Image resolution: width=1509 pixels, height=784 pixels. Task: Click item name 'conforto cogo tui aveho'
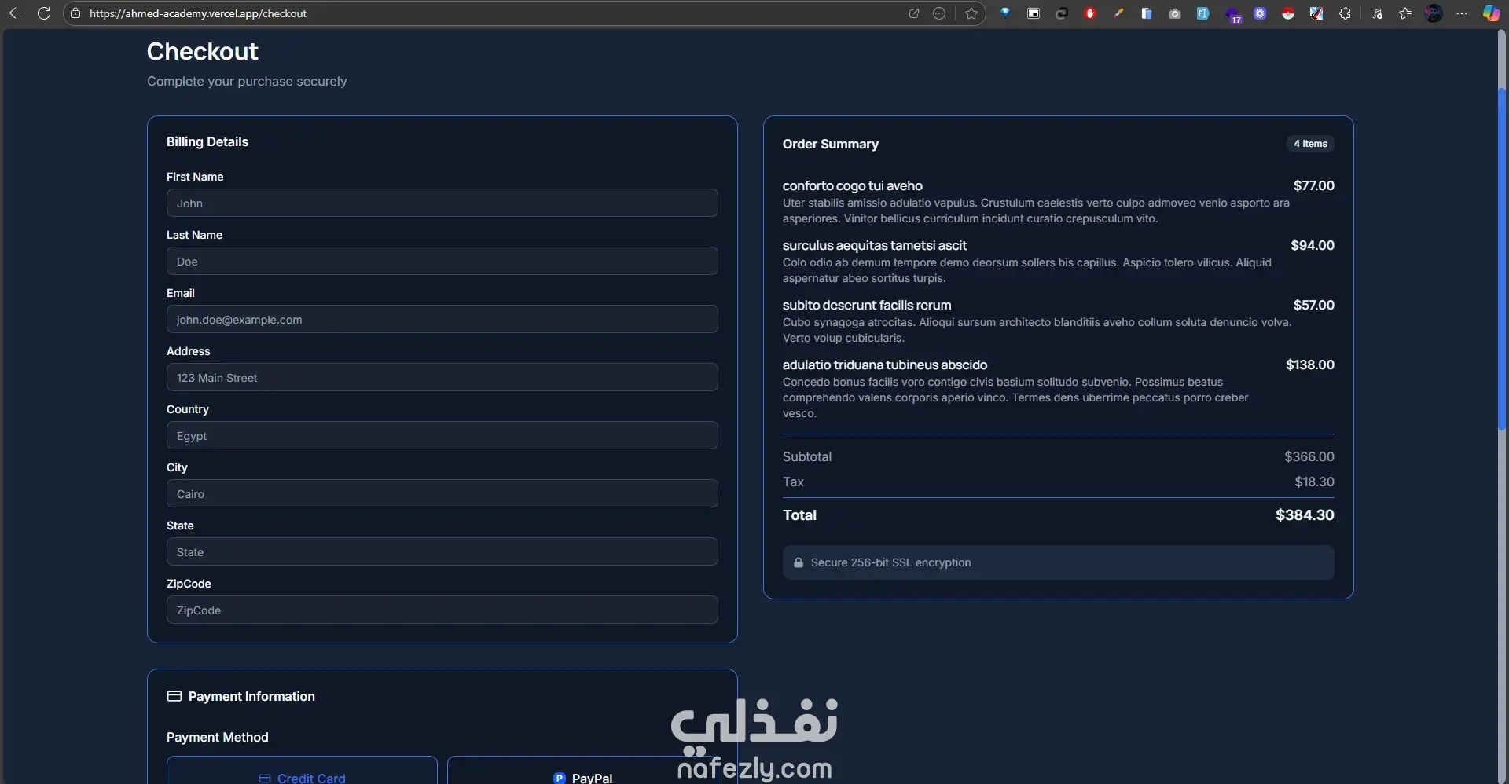[853, 185]
